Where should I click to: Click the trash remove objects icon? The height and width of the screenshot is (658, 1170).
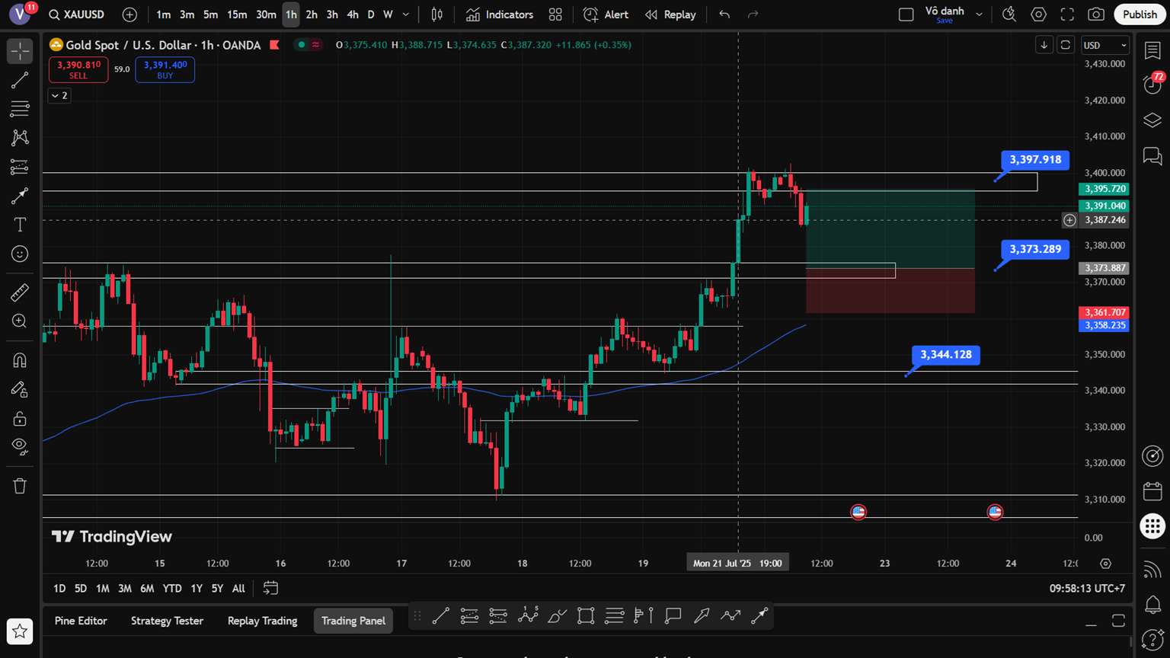tap(20, 486)
